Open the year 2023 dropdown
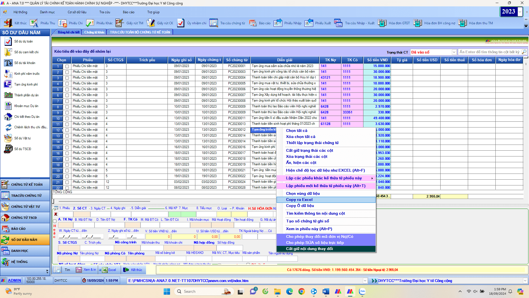 tap(520, 12)
